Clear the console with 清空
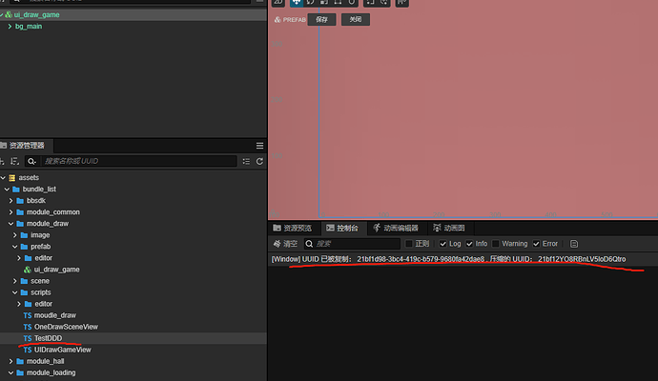The width and height of the screenshot is (658, 381). pos(285,244)
